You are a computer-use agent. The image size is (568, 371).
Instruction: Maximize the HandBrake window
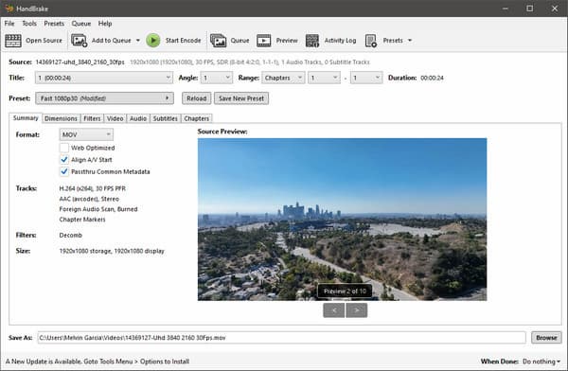[x=529, y=8]
